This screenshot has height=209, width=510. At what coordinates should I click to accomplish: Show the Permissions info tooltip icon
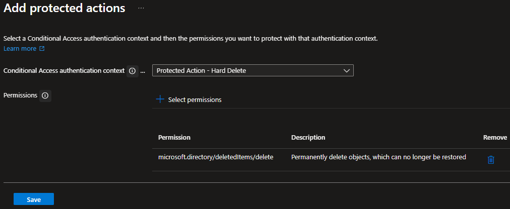pyautogui.click(x=45, y=96)
